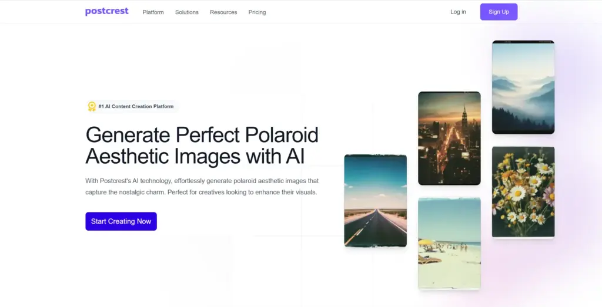Open the misty mountains polaroid image
Image resolution: width=602 pixels, height=307 pixels.
tap(523, 87)
